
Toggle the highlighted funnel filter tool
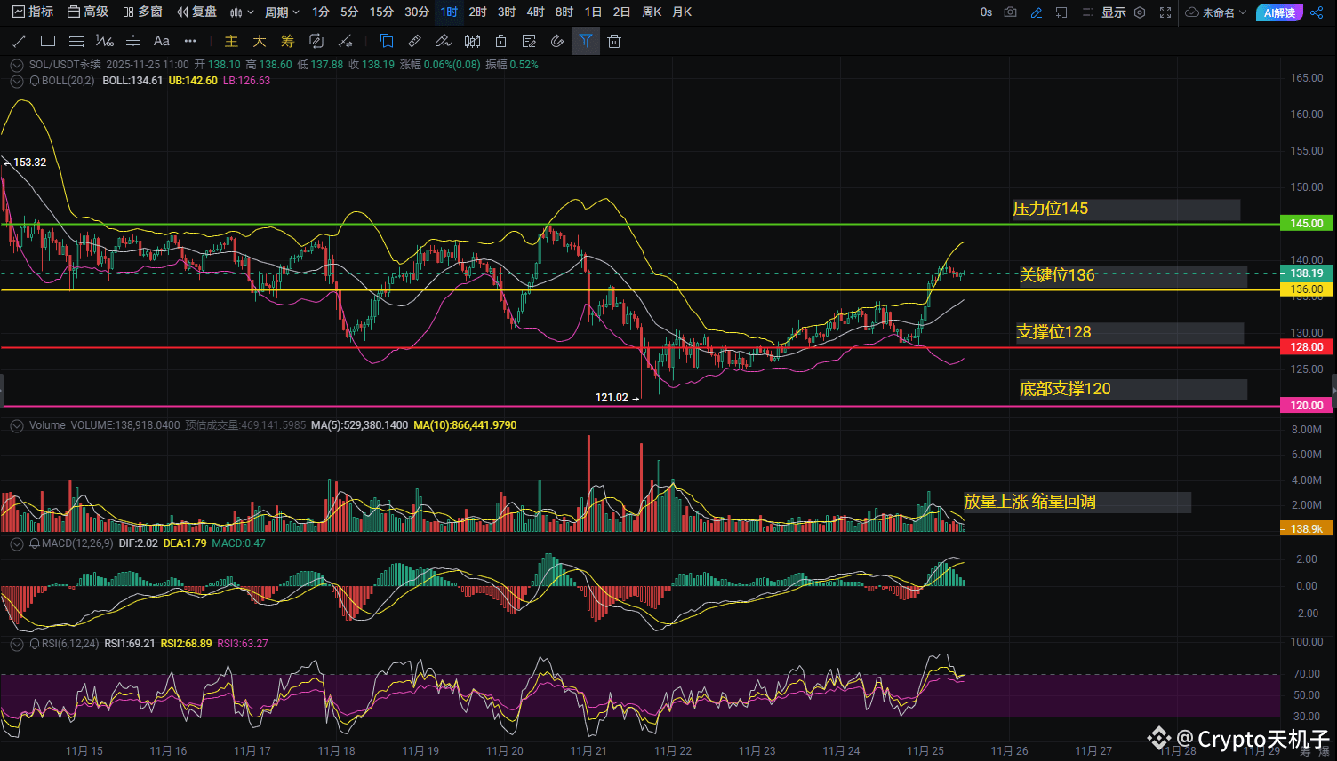(585, 41)
